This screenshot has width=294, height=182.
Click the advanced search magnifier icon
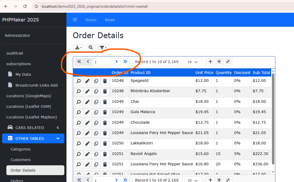click(x=91, y=48)
